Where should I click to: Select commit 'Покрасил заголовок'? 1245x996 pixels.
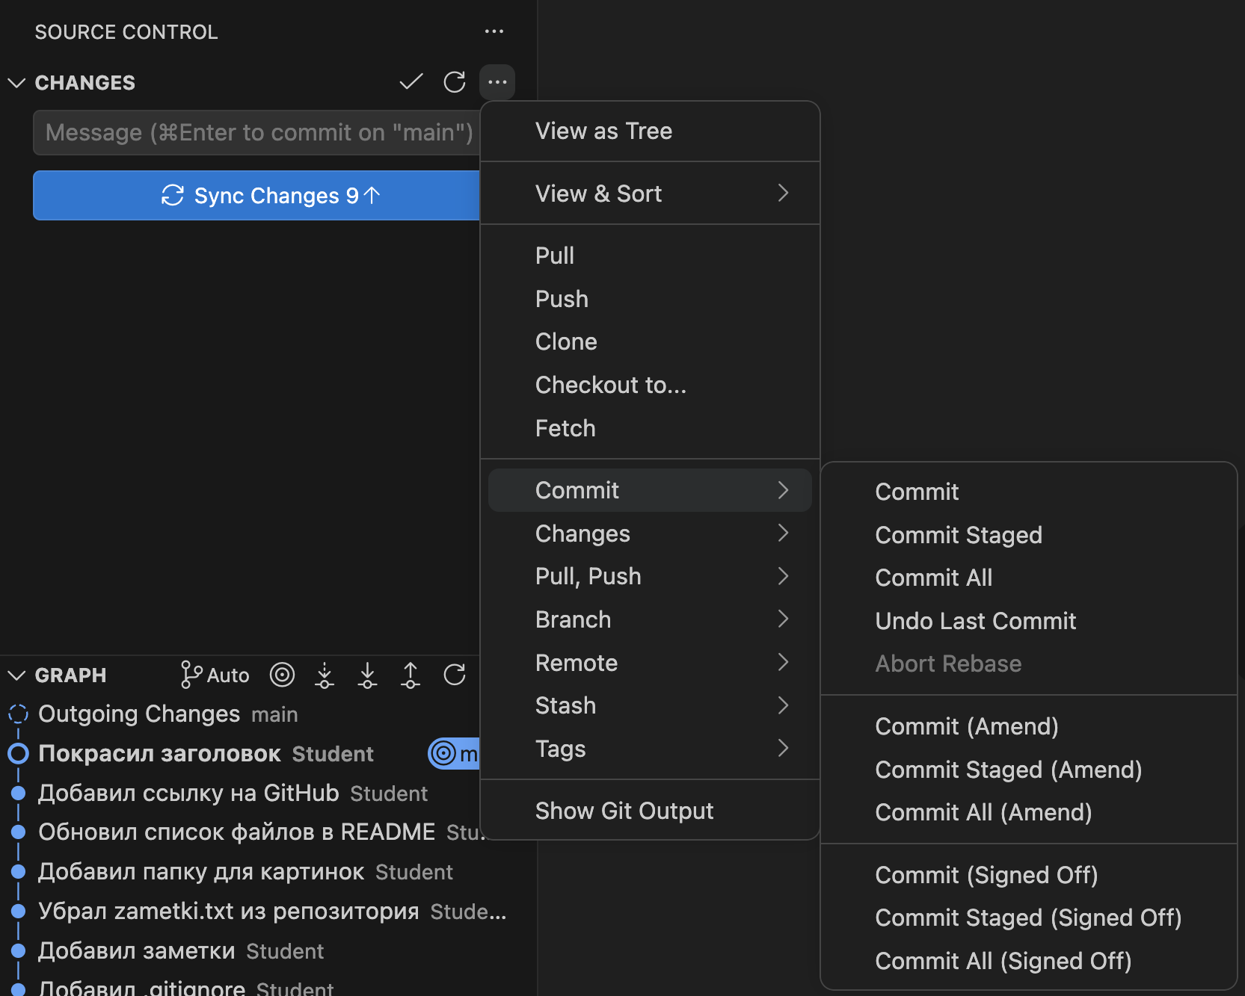[239, 754]
